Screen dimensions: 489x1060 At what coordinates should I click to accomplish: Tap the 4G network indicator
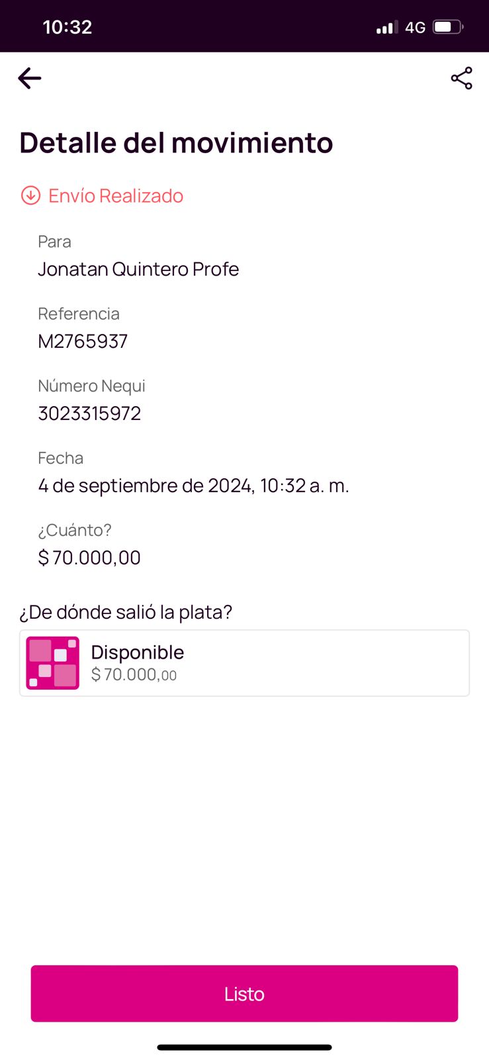point(415,27)
